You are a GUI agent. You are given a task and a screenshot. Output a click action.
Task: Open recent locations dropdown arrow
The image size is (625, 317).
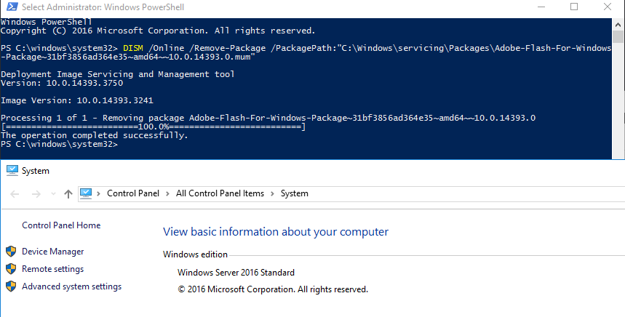[x=53, y=194]
